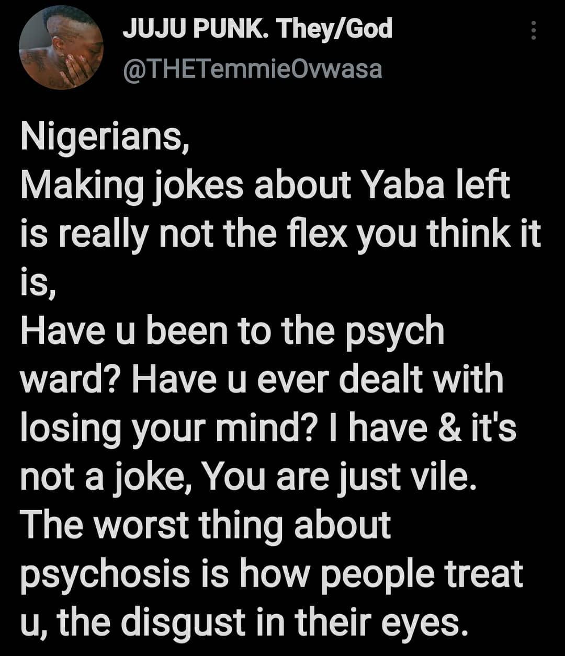Click the line "Have u been to the psych"

pyautogui.click(x=232, y=331)
